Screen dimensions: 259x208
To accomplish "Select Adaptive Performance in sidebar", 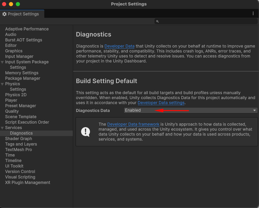I will (x=27, y=29).
